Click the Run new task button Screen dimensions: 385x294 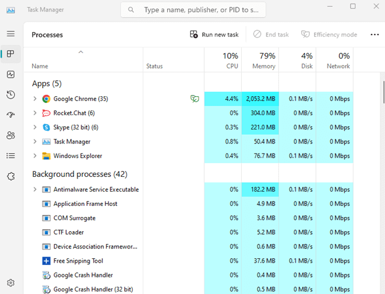214,35
